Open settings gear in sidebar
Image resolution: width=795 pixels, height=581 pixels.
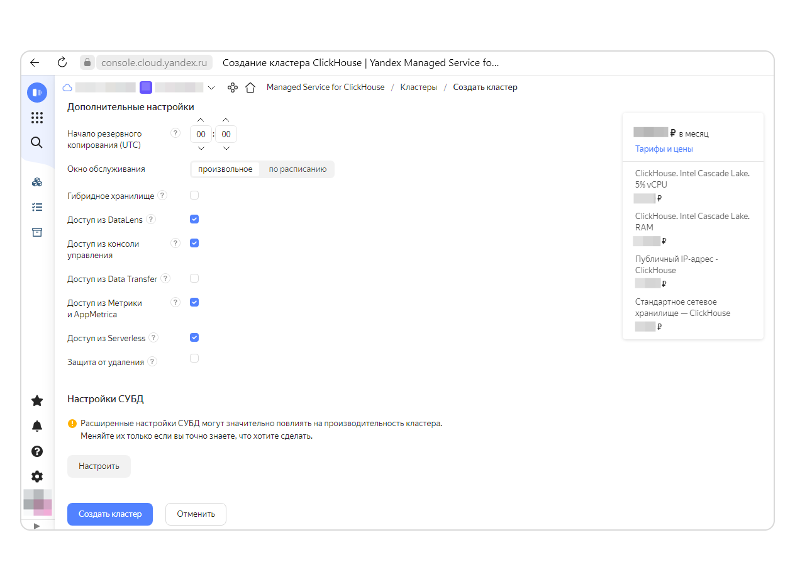click(x=37, y=477)
